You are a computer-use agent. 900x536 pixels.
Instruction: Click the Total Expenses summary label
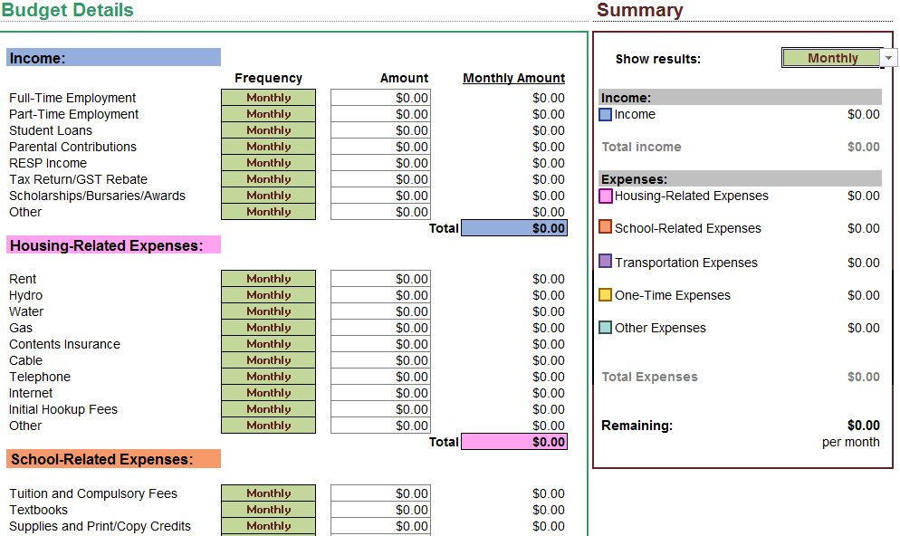tap(650, 377)
